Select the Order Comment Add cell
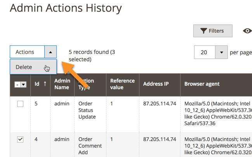 coord(90,146)
